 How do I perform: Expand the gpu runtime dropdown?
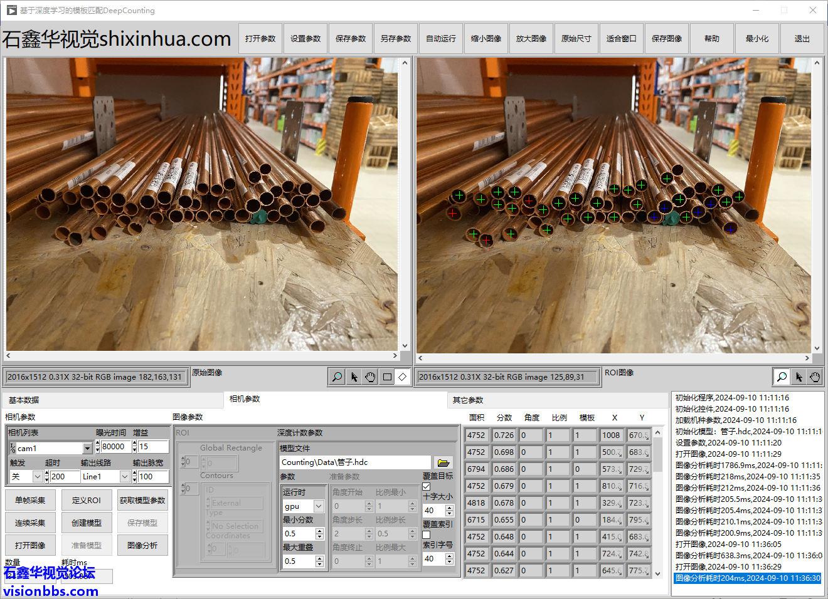pos(319,506)
